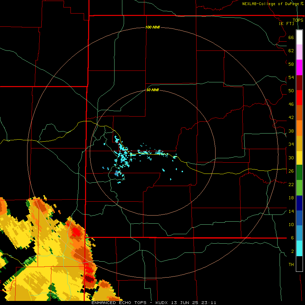Select the dark maroon legend swatch
The height and width of the screenshot is (305, 305).
point(299,82)
